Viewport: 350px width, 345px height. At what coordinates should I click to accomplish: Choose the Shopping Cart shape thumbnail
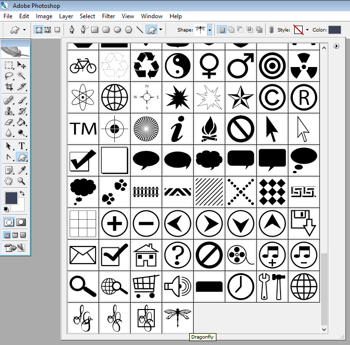point(146,286)
